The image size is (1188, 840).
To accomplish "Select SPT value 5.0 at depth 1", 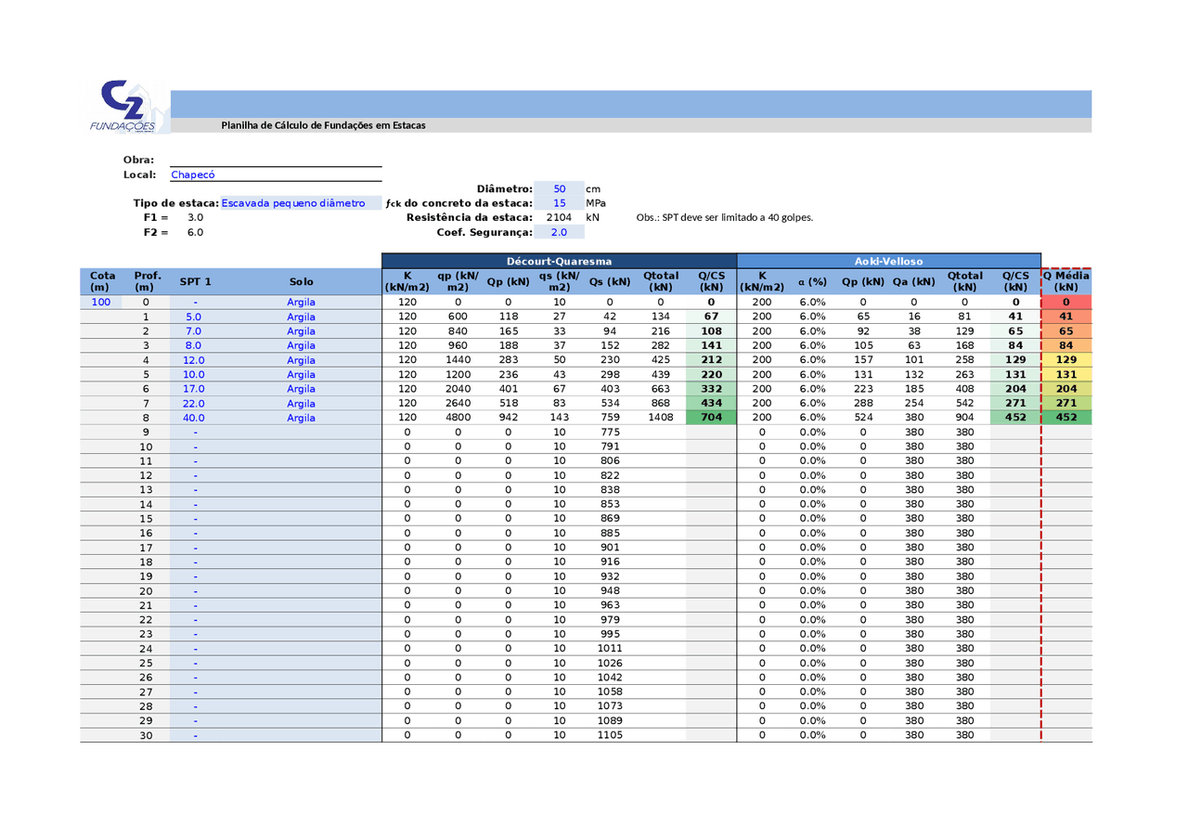I will coord(195,317).
